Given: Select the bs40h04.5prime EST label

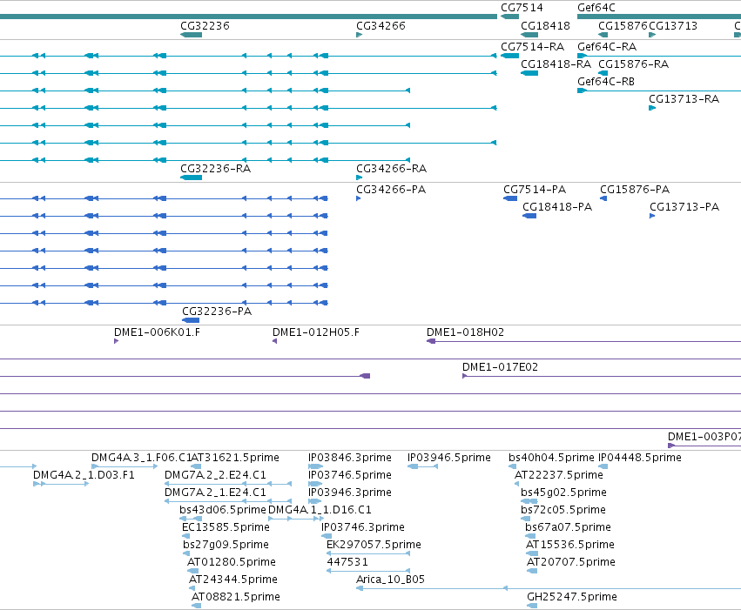Looking at the screenshot, I should [x=551, y=458].
